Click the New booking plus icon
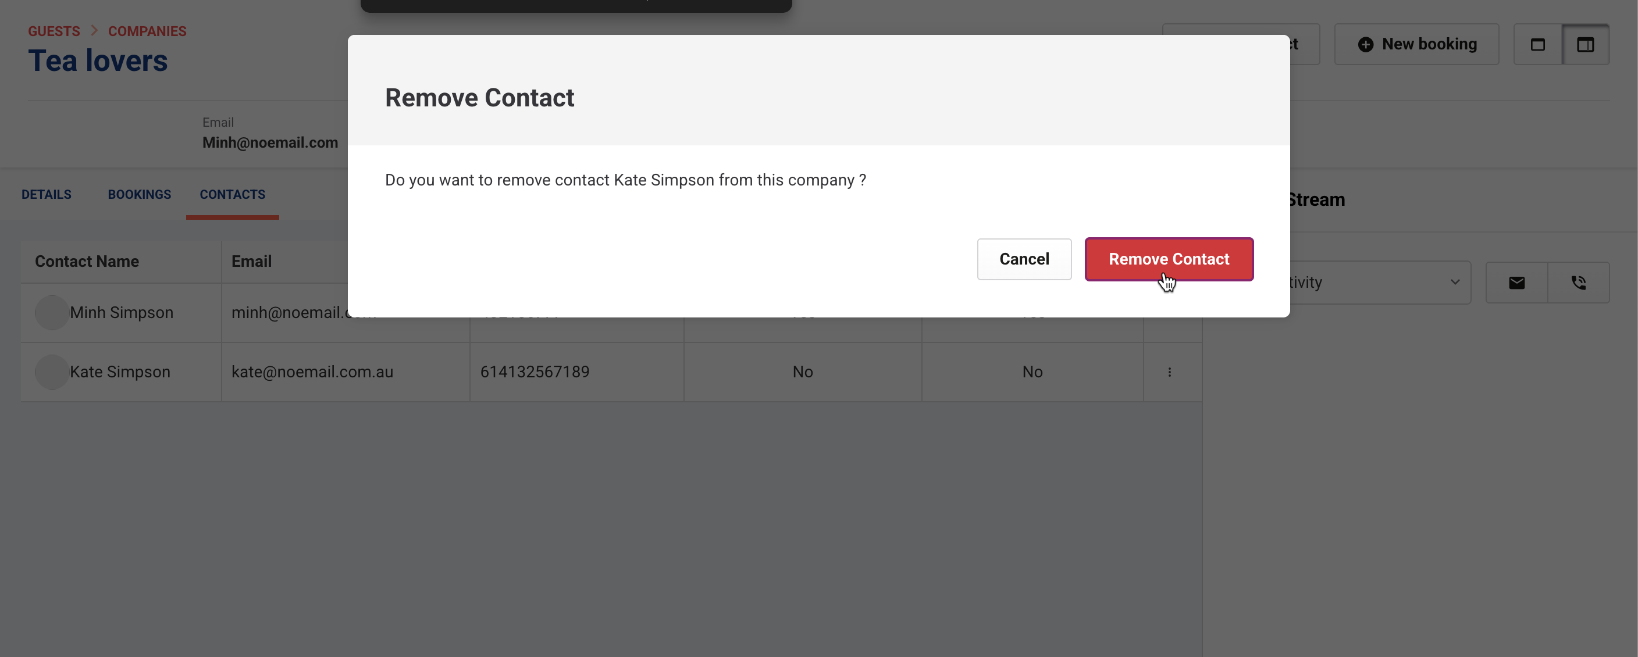This screenshot has height=657, width=1638. (1365, 44)
